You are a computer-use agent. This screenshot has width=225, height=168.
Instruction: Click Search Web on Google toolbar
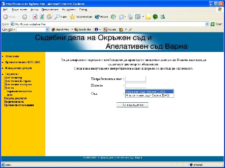tap(60, 30)
